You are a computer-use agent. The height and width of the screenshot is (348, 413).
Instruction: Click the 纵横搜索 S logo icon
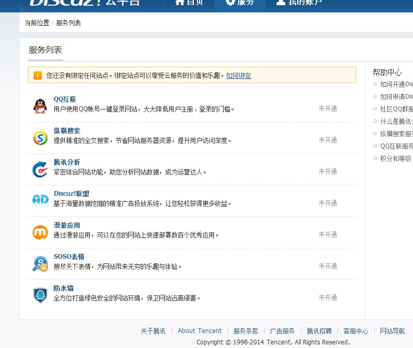click(x=40, y=138)
